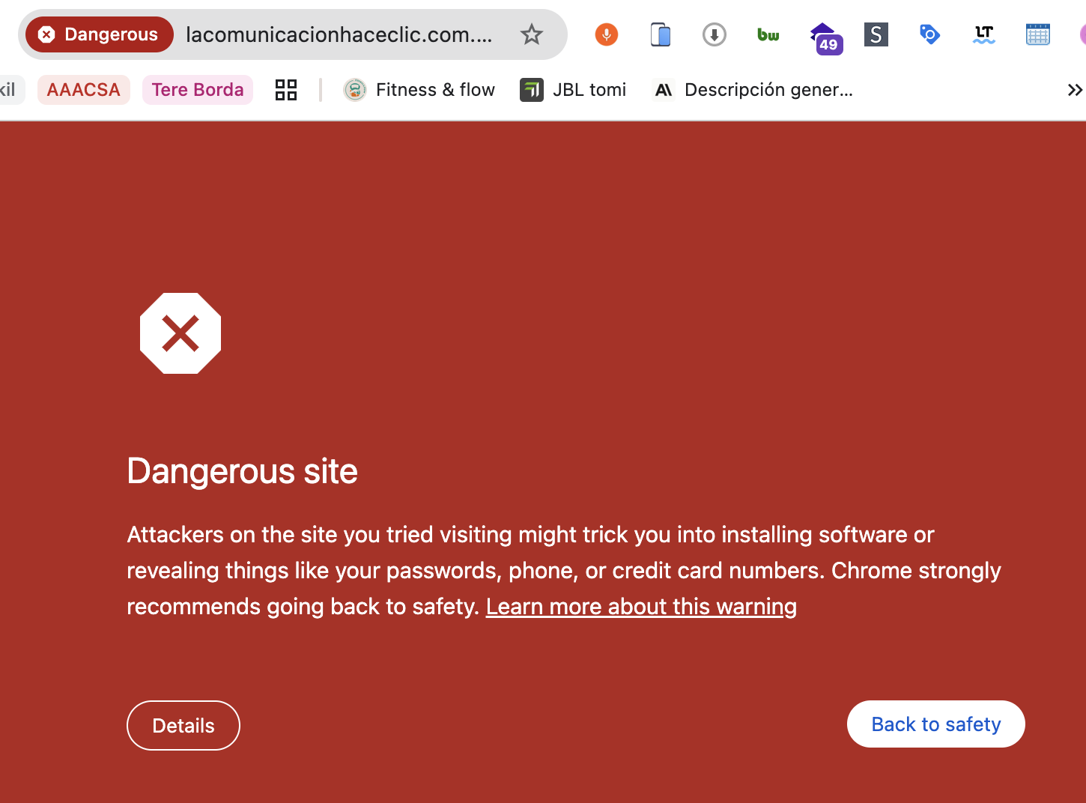The image size is (1086, 803).
Task: Open the blue price tag extension
Action: pyautogui.click(x=929, y=34)
